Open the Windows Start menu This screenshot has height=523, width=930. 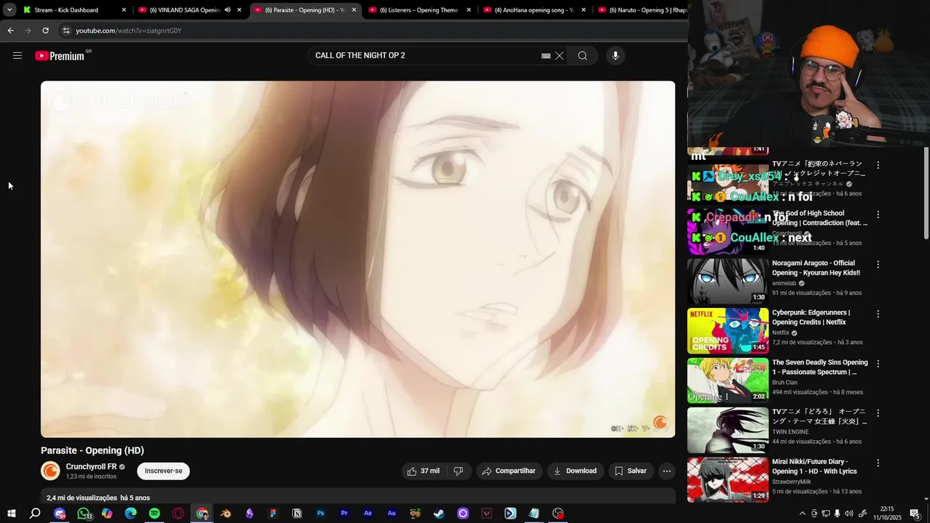tap(11, 514)
